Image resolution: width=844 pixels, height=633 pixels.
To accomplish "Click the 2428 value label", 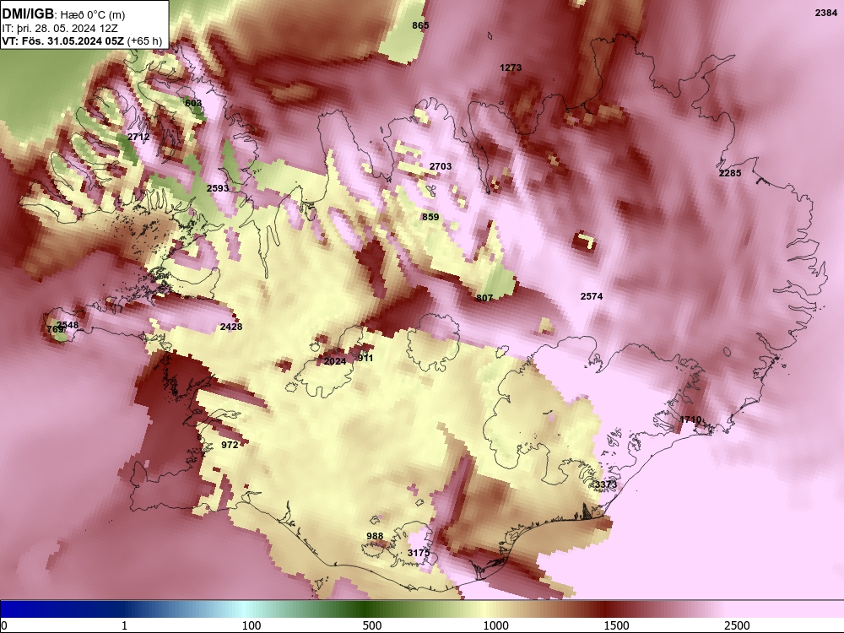I will click(x=231, y=327).
